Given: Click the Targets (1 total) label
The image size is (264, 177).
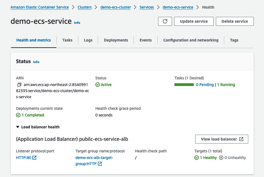Looking at the screenshot, I should pos(208,151).
